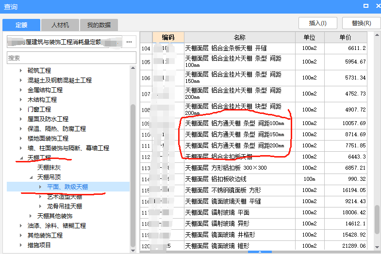This screenshot has width=381, height=254.
Task: Select row 铝方通天棚 条型 间距200mm
Action: (253, 146)
